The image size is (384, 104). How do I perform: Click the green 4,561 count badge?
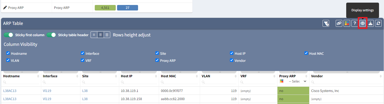click(x=105, y=8)
